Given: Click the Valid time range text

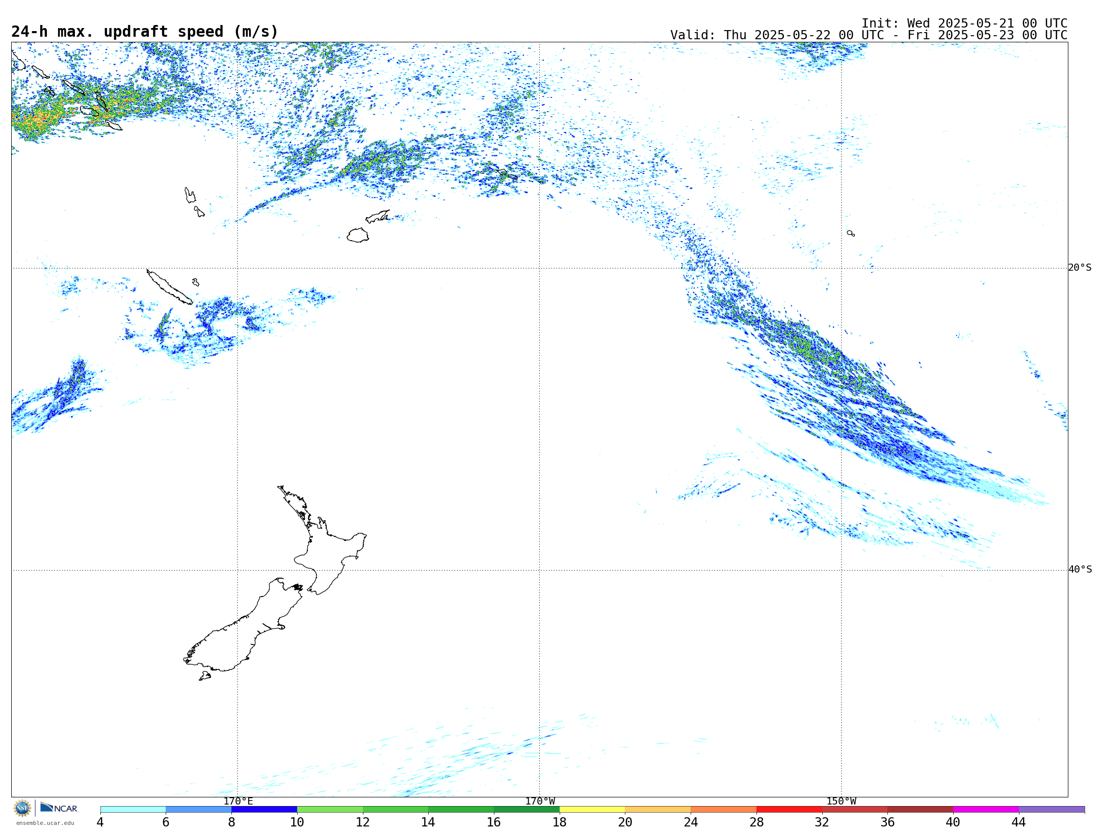Looking at the screenshot, I should (x=869, y=35).
